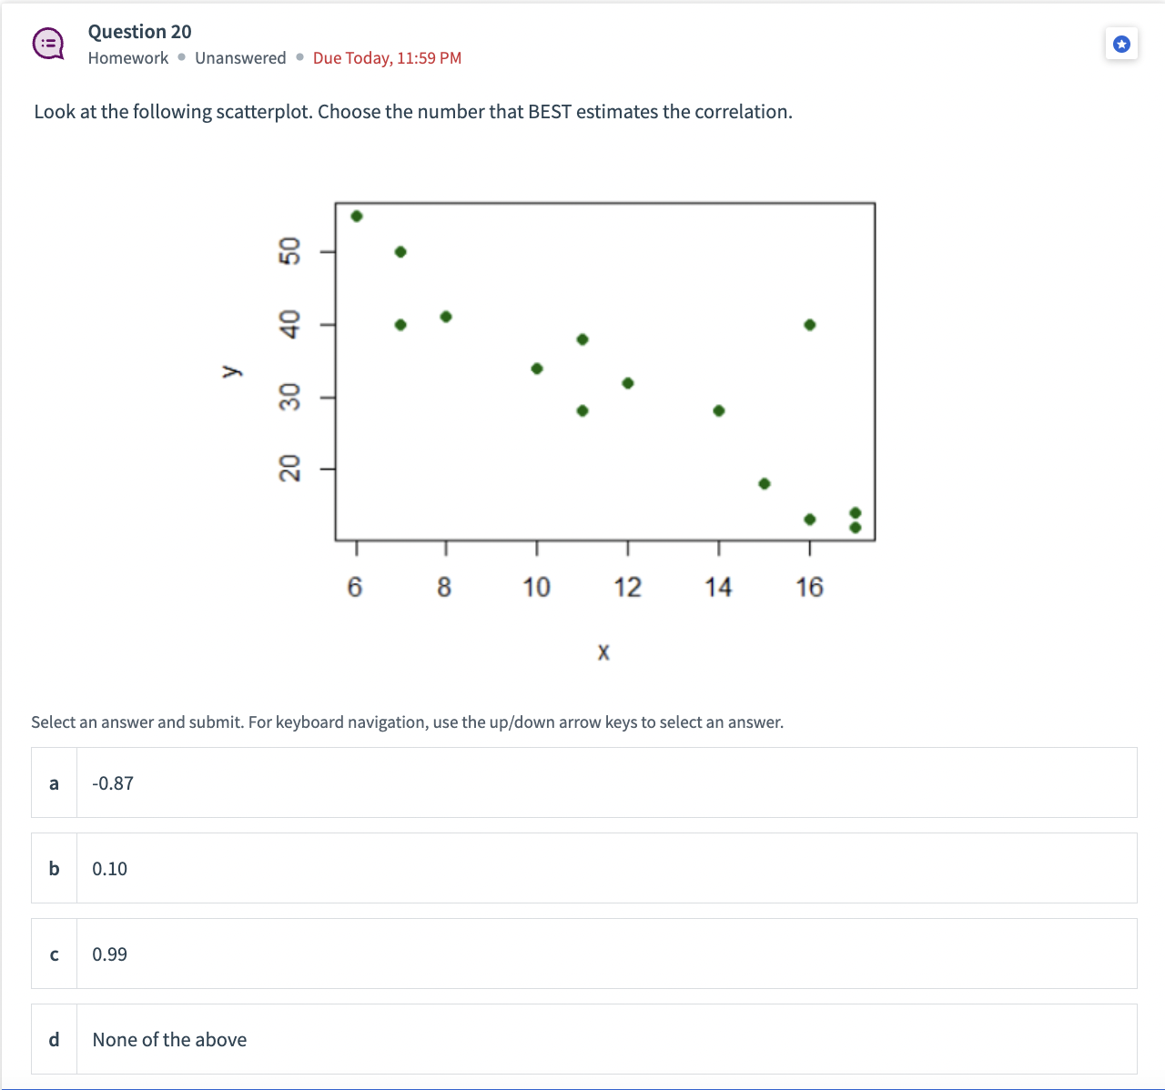
Task: Click the Unanswered status label
Action: (239, 57)
